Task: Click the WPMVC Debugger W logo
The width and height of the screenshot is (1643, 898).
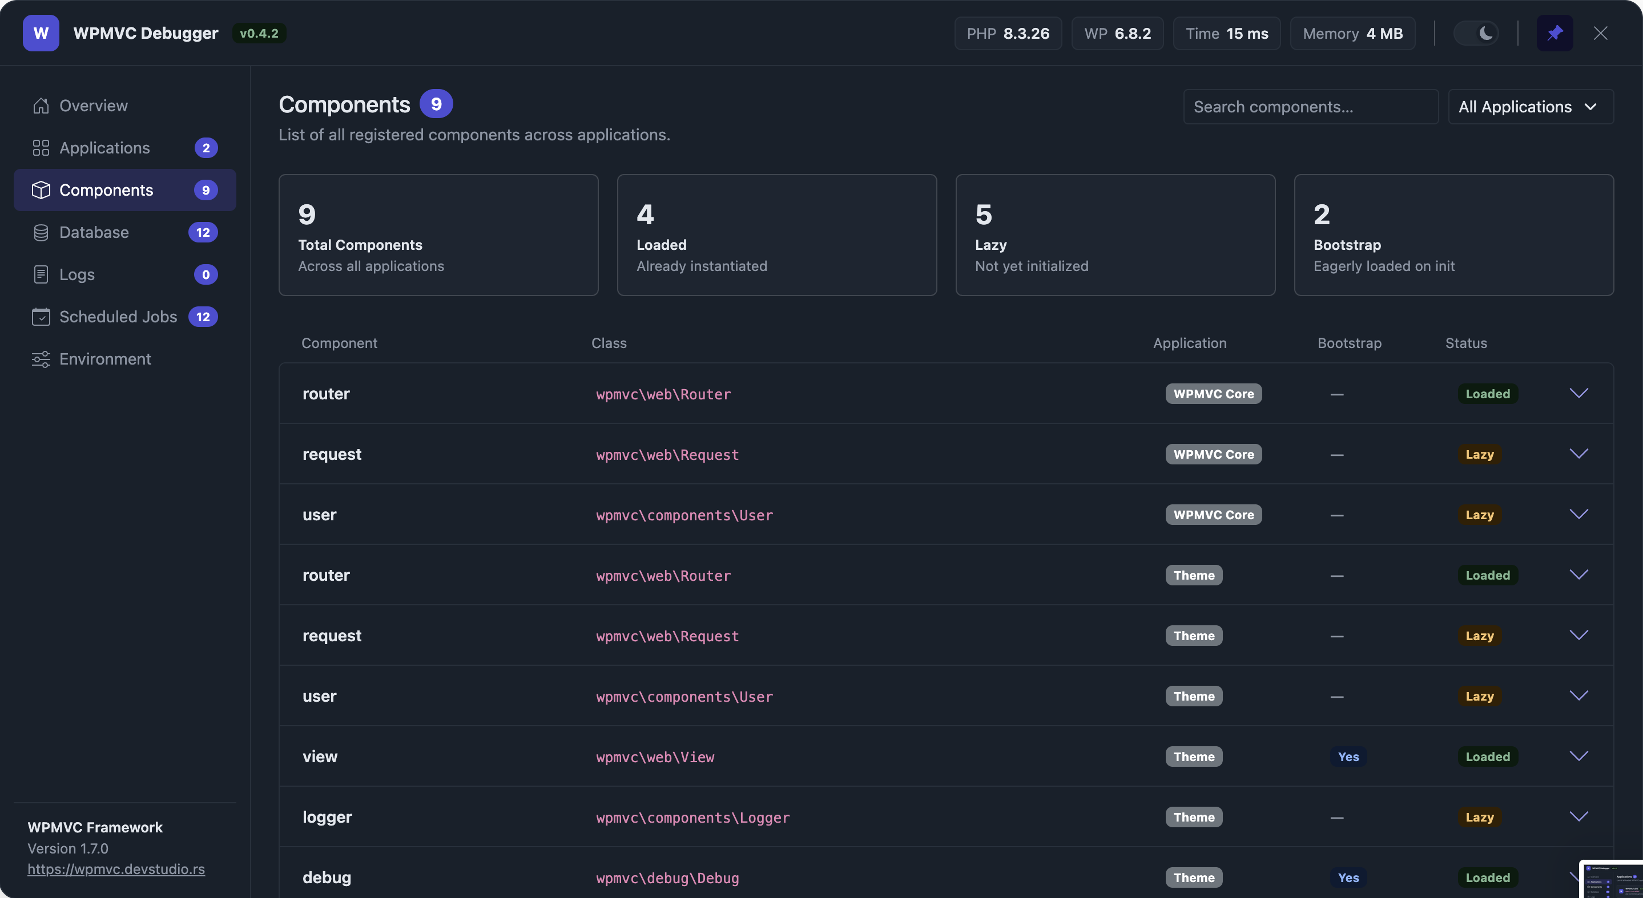Action: tap(41, 33)
